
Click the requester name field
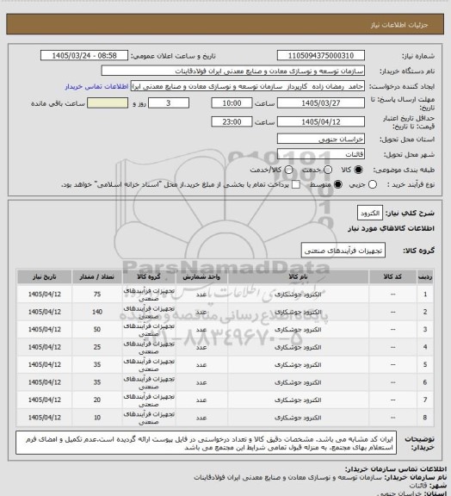click(x=248, y=86)
